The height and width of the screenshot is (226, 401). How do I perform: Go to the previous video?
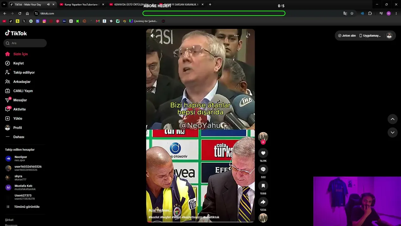click(393, 119)
